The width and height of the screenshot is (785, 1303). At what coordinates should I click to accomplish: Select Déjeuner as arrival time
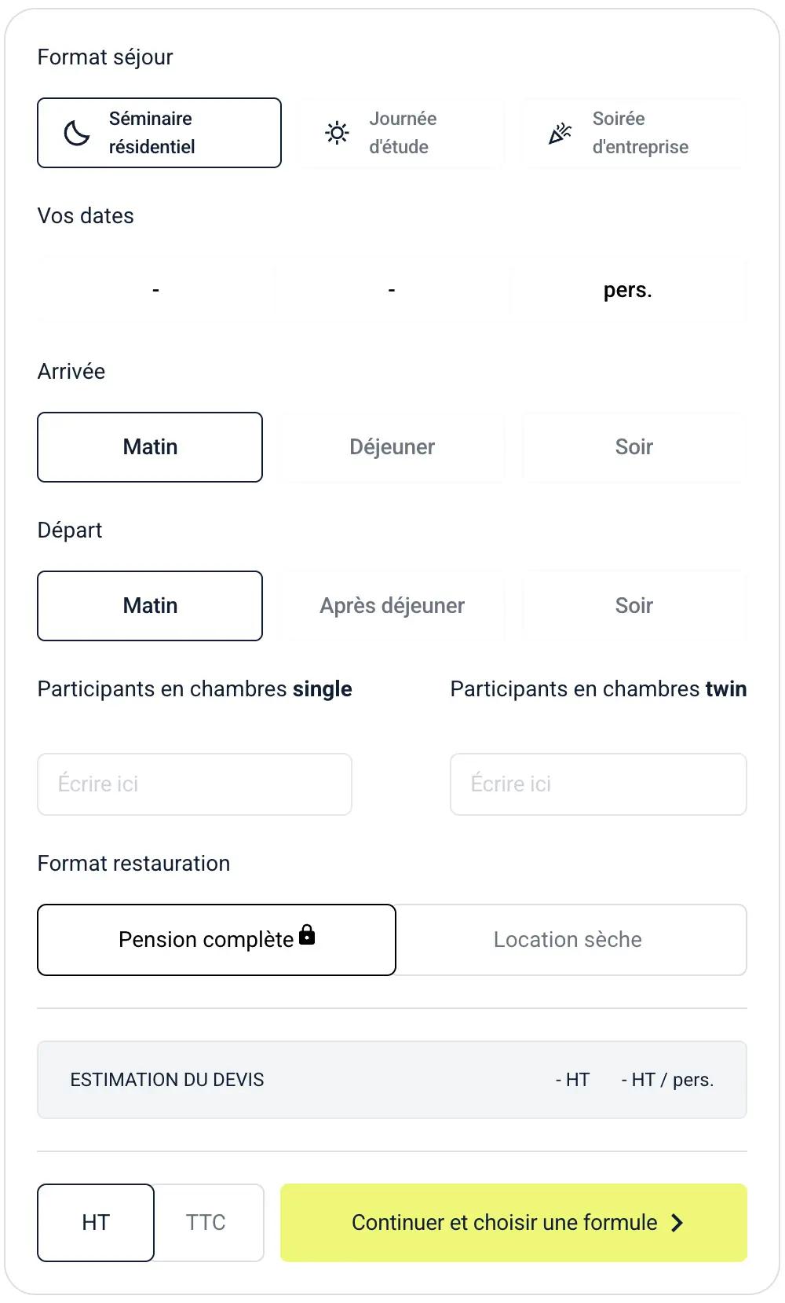[392, 447]
